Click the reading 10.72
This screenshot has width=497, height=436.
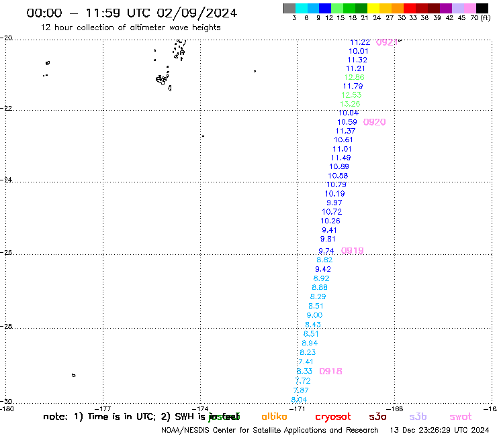click(x=332, y=212)
